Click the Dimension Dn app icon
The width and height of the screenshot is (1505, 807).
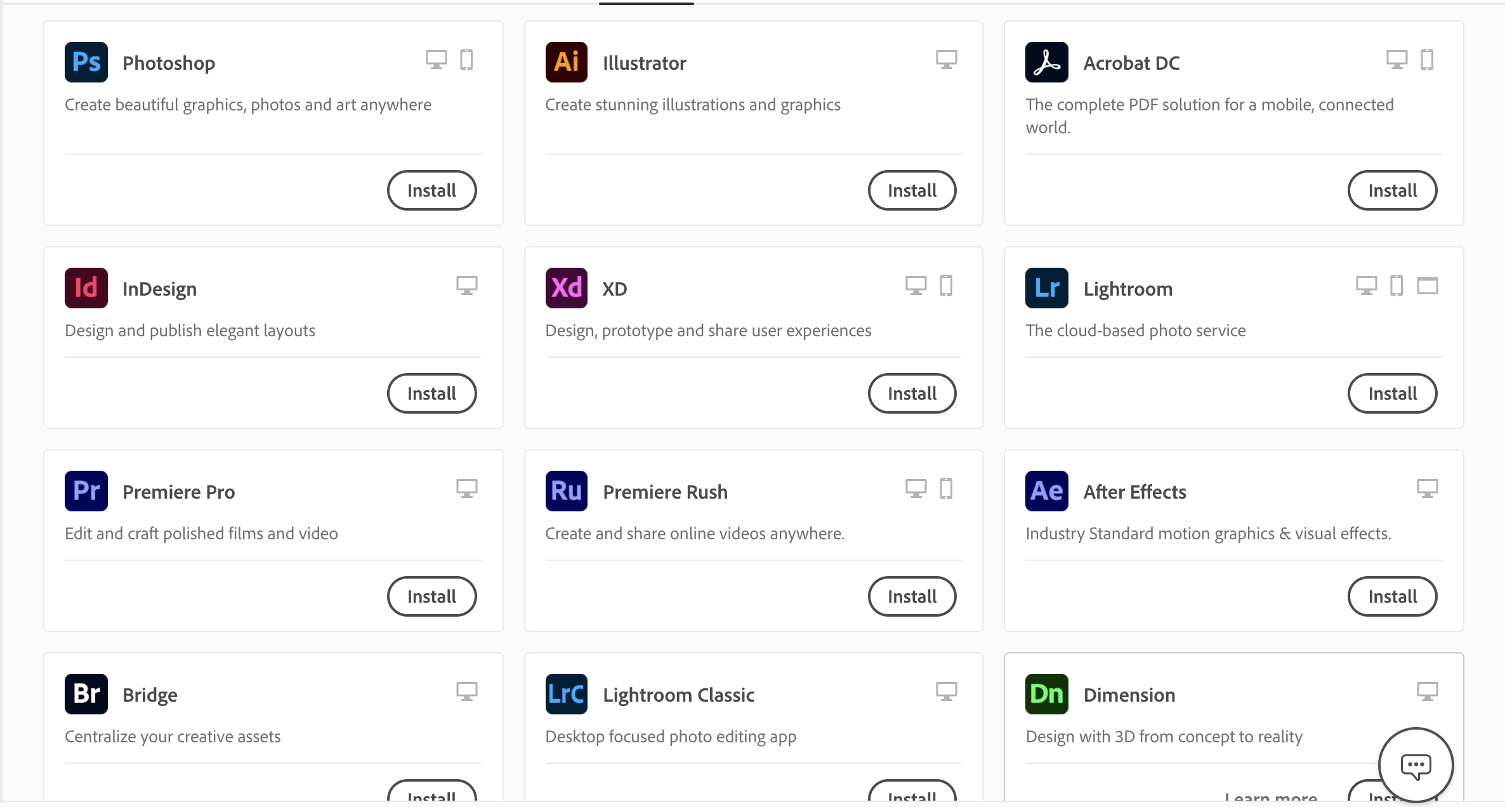1047,694
